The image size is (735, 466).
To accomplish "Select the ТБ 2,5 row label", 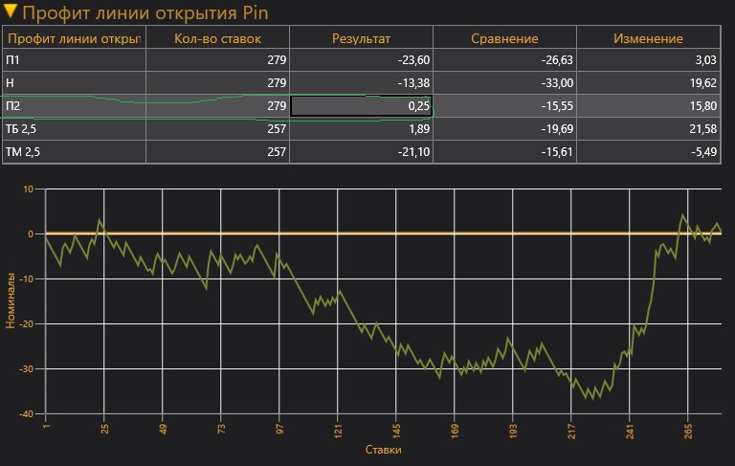I will [21, 128].
